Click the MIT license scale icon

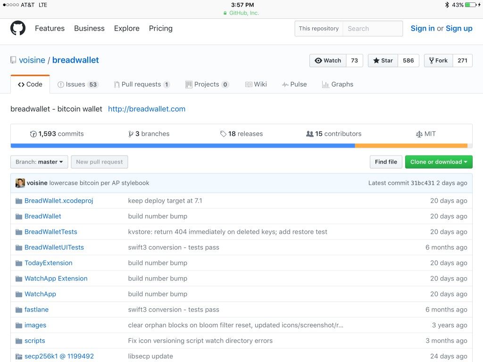419,134
